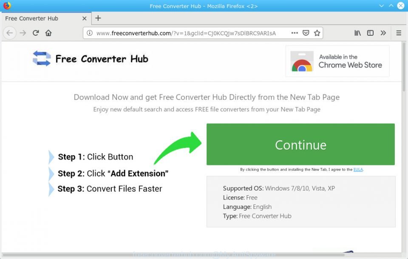Click the 'Language: English' info line
The image size is (408, 259).
(247, 207)
